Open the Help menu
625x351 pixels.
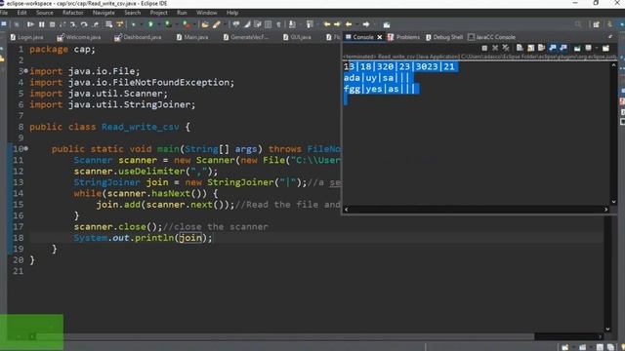(x=232, y=13)
